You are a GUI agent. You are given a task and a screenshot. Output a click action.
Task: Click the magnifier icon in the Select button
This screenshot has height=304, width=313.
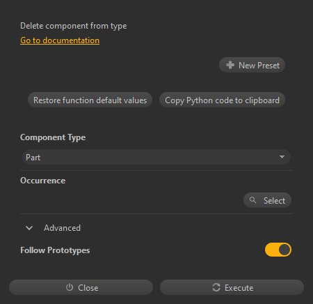point(252,200)
